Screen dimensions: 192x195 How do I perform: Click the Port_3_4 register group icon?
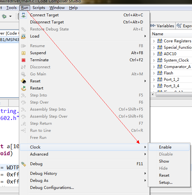[160, 86]
